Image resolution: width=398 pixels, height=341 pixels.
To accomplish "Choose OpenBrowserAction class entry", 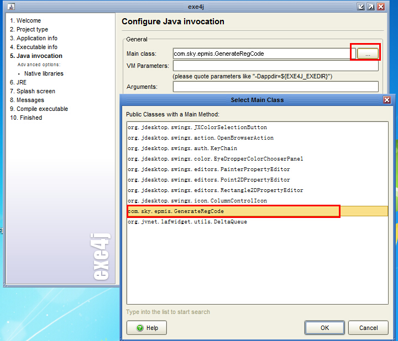I will pos(200,138).
